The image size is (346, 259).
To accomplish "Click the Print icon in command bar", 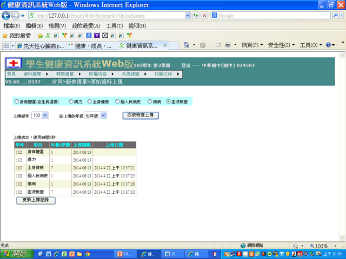I will tap(228, 45).
